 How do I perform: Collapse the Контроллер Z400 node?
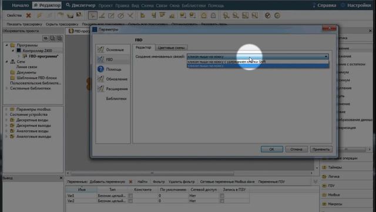click(13, 51)
